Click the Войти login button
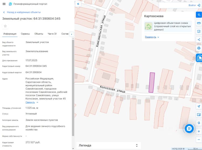Viewport: 202px width, 150px height. click(194, 5)
